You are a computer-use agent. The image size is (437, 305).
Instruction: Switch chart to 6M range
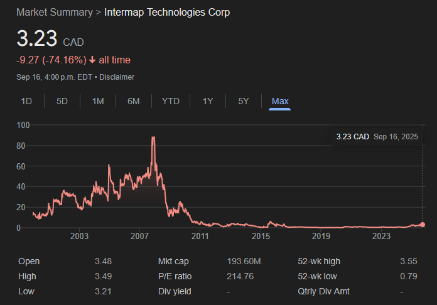point(134,101)
